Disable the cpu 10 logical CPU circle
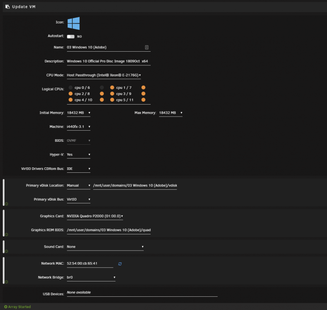 (102, 100)
